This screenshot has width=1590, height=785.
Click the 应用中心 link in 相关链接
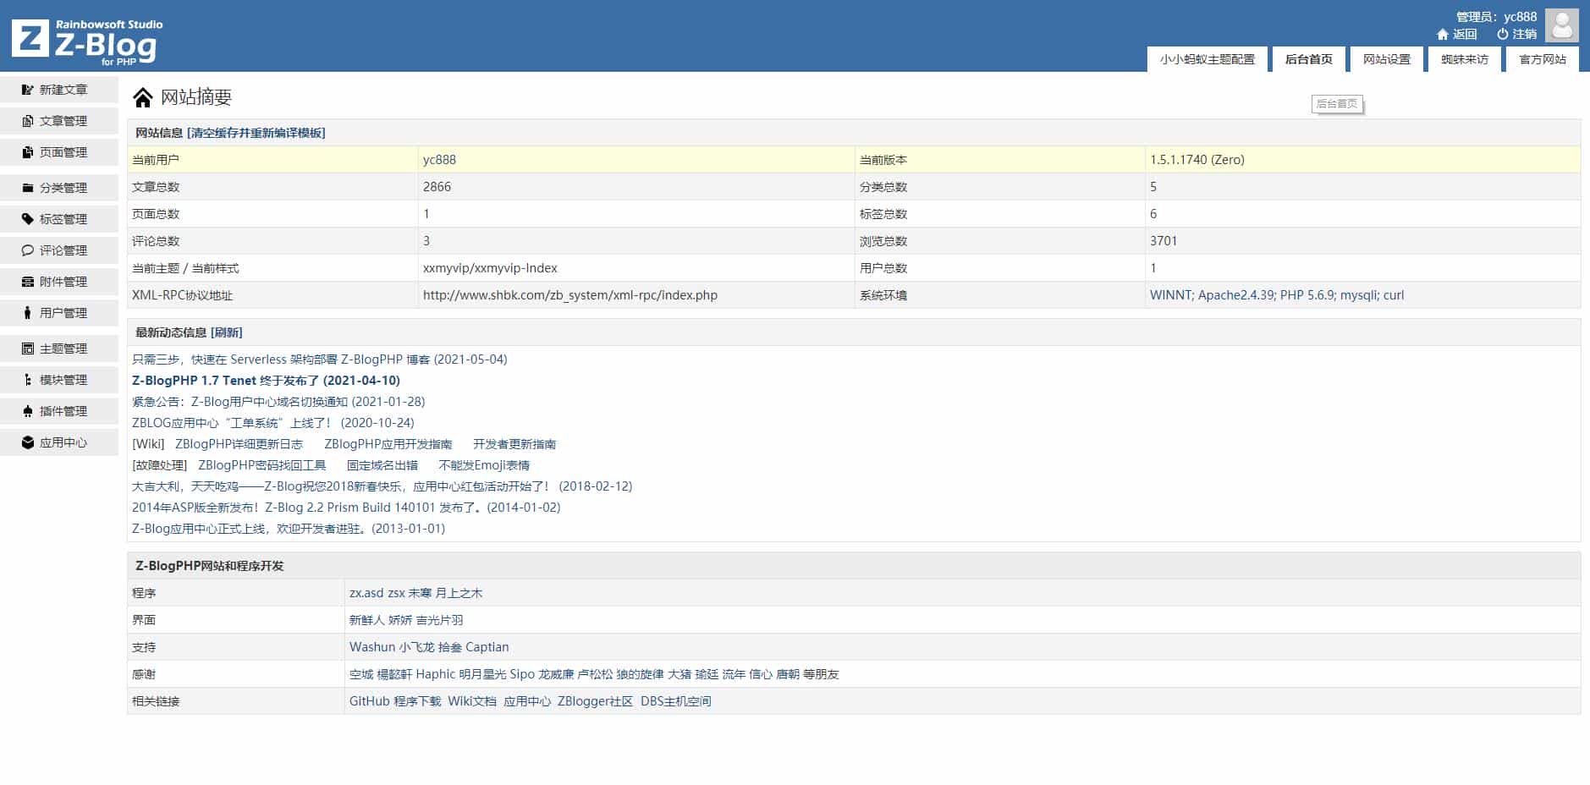(x=527, y=701)
